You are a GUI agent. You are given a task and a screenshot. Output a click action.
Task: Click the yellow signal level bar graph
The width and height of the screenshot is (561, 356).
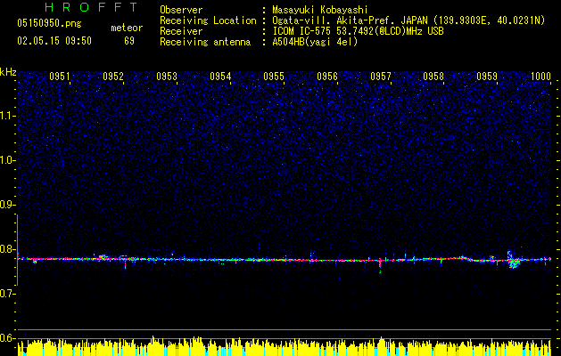(285, 347)
